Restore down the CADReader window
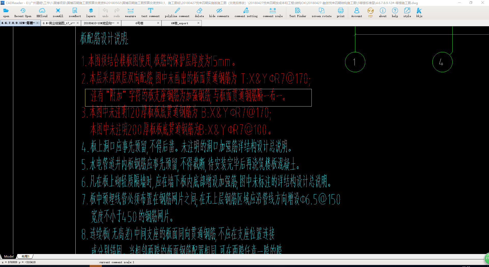The height and width of the screenshot is (267, 489). coord(471,3)
